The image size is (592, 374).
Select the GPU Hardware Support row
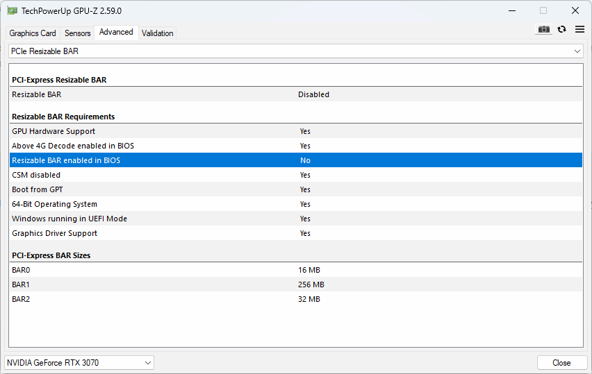coord(296,131)
